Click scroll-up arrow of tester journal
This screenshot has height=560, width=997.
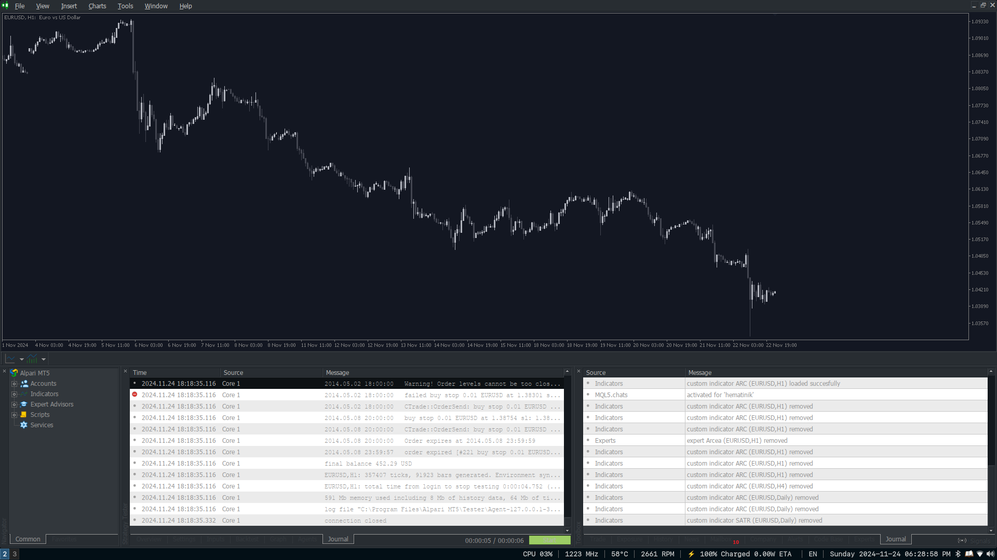coord(567,372)
